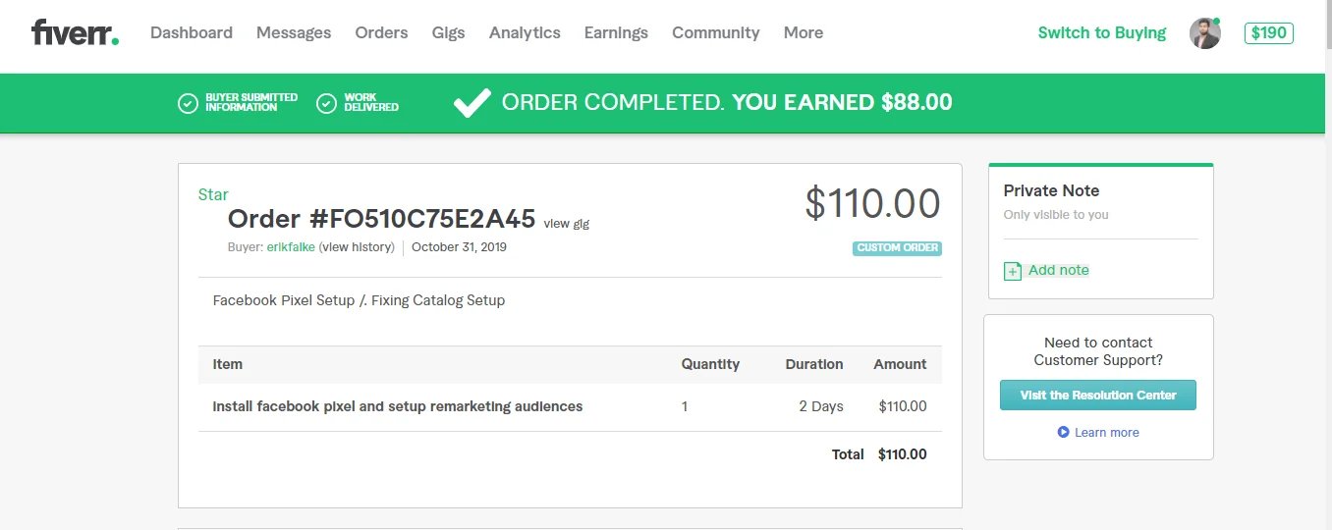
Task: Open the Messages page
Action: click(x=294, y=33)
